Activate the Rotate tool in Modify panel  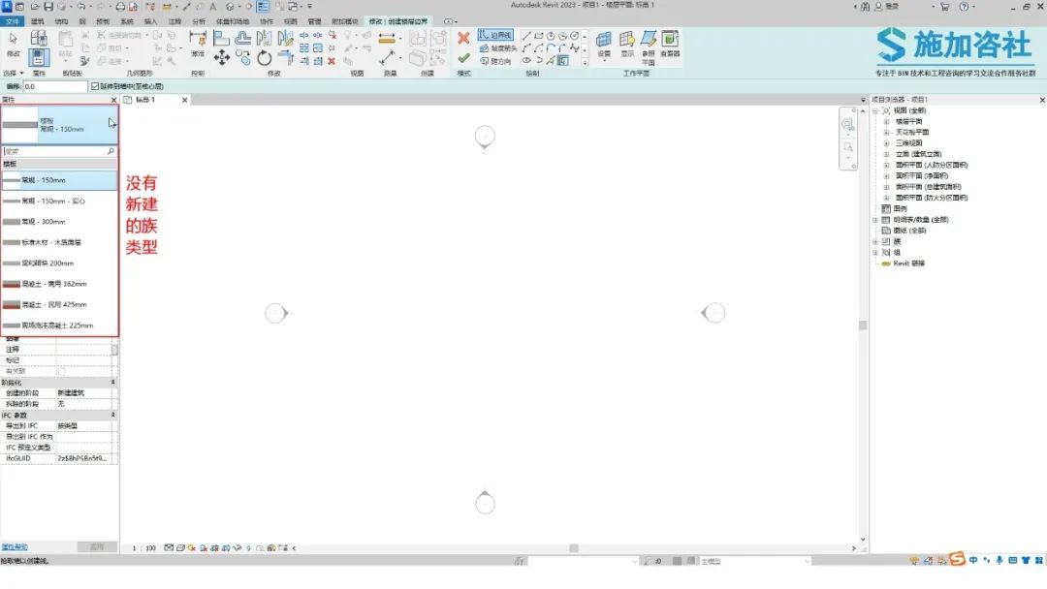(x=265, y=58)
